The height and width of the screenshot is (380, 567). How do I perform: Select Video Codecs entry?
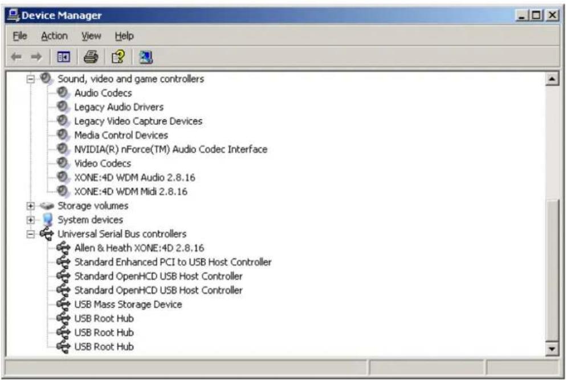click(103, 164)
